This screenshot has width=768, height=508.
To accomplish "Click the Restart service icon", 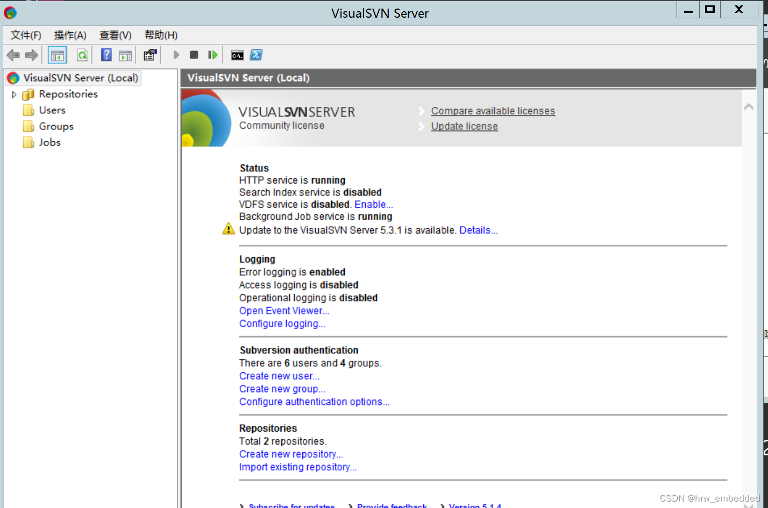I will [213, 55].
